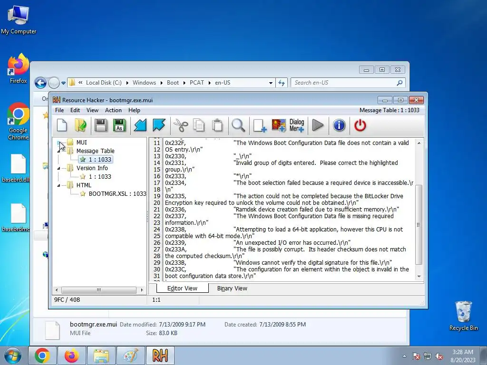Open the Edit menu

[x=75, y=110]
